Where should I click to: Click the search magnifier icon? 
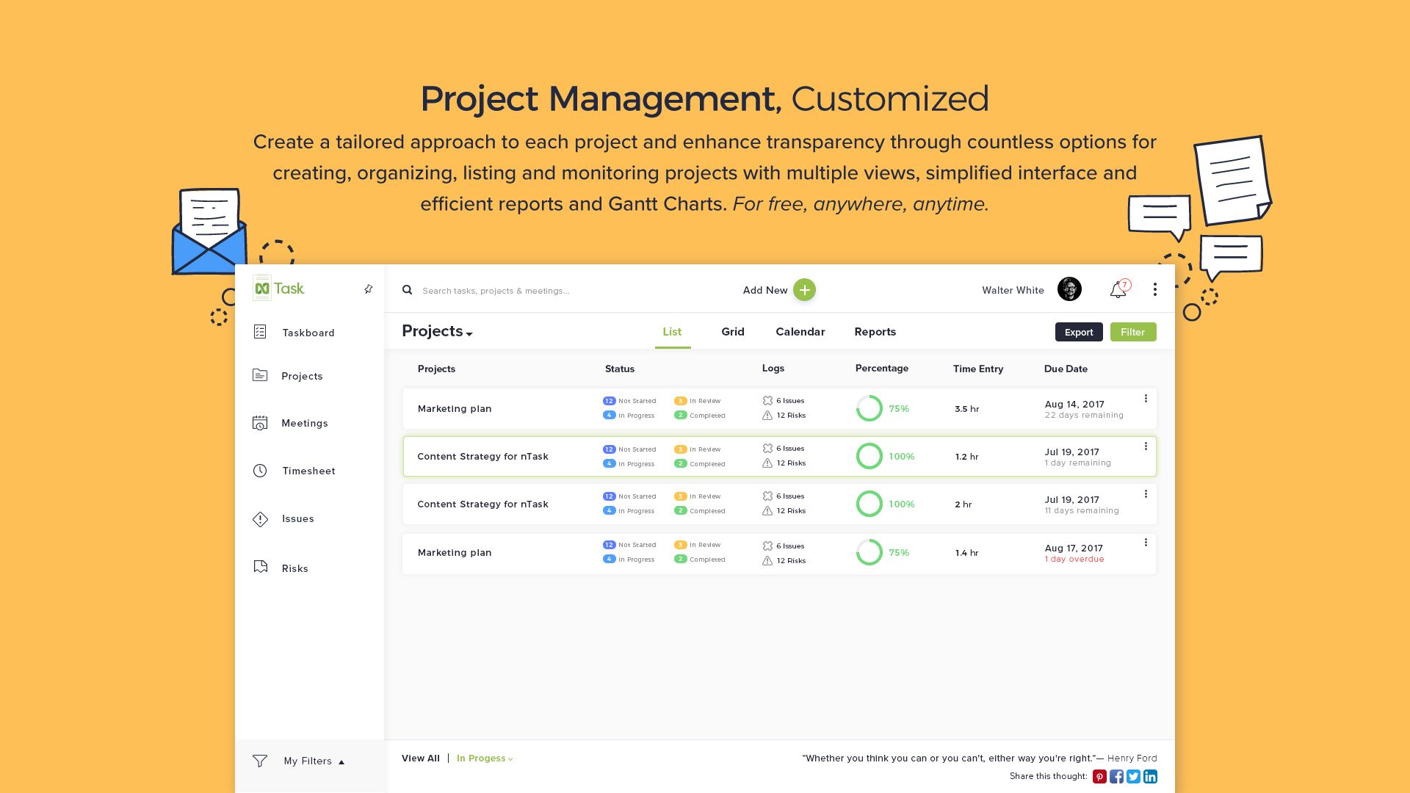tap(407, 290)
